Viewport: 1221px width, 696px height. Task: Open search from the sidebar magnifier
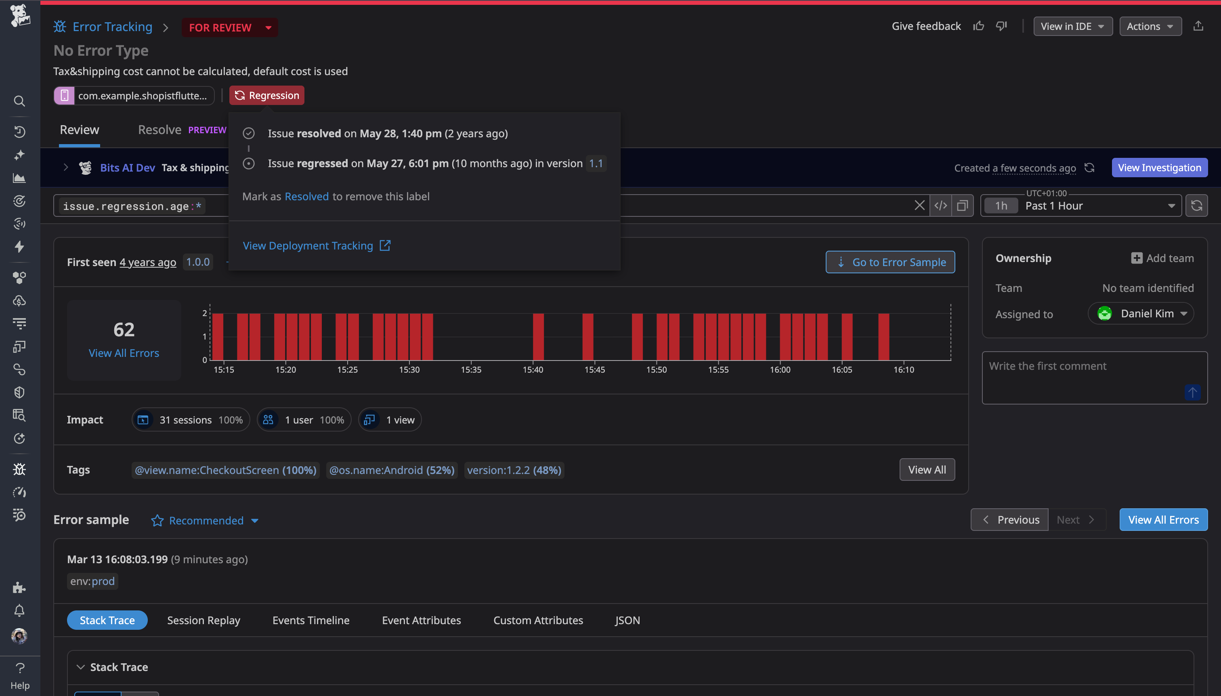pos(19,101)
